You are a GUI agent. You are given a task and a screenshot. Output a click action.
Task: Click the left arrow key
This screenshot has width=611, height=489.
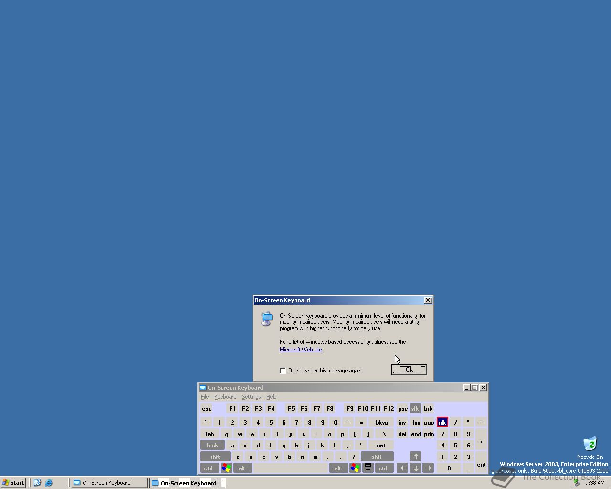pyautogui.click(x=402, y=468)
